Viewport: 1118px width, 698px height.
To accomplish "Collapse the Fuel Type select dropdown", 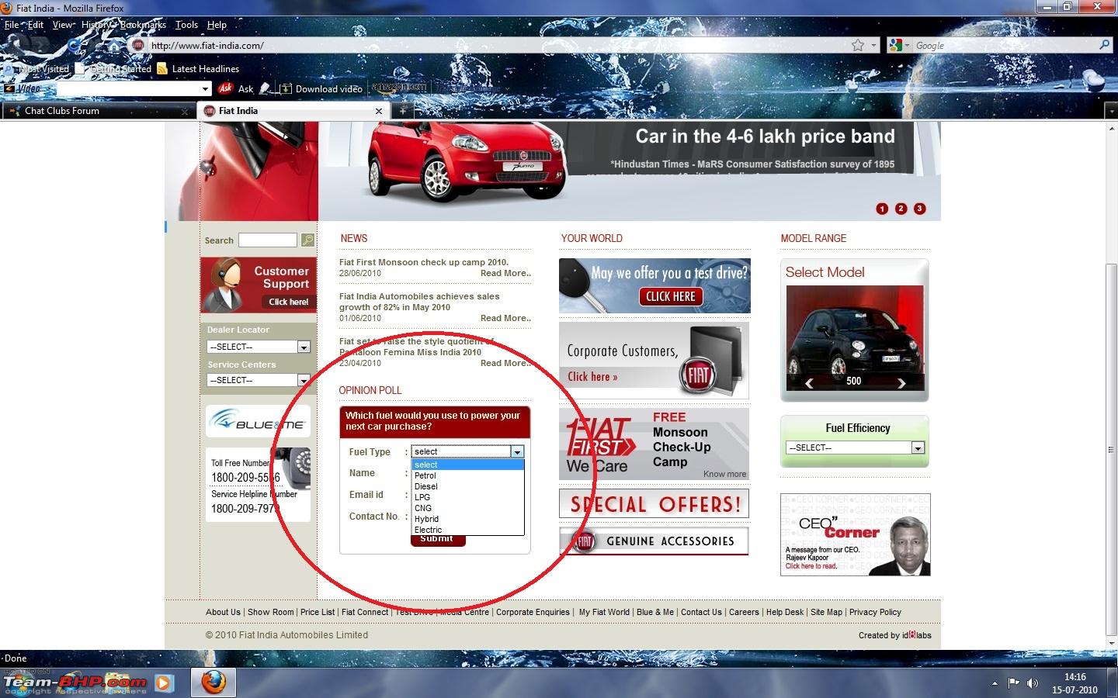I will tap(517, 451).
